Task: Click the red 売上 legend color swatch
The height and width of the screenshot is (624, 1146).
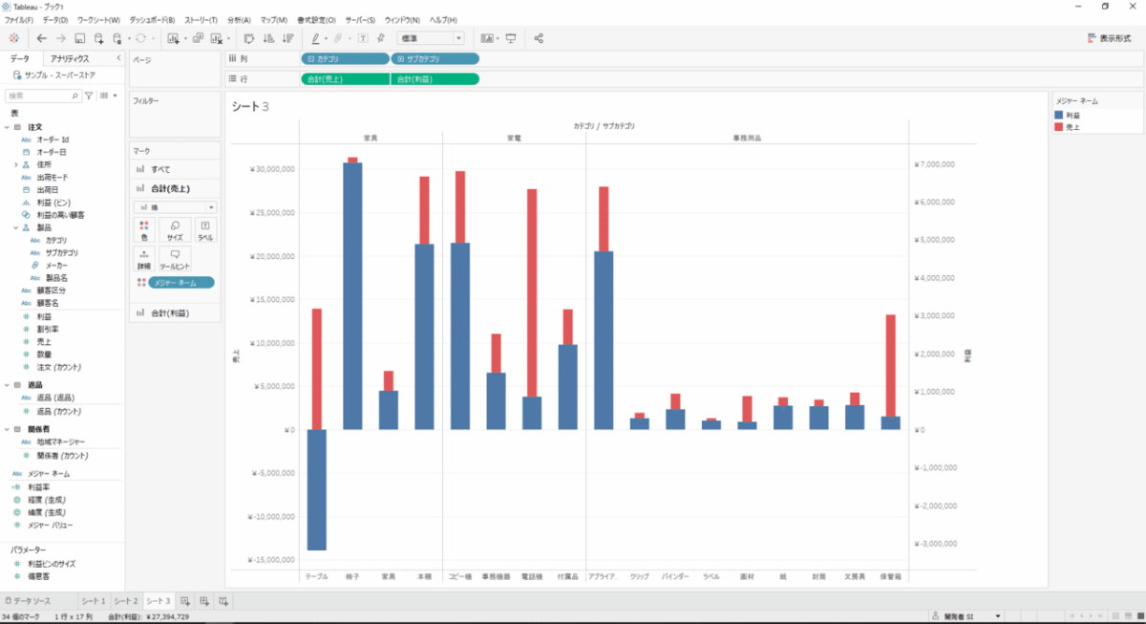Action: (x=1058, y=126)
